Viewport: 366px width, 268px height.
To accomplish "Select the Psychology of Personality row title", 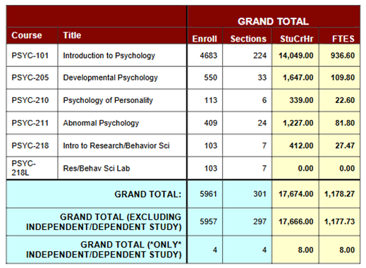I will click(108, 100).
